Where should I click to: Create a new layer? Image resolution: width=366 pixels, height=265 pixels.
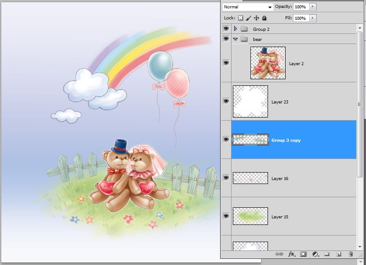[339, 254]
